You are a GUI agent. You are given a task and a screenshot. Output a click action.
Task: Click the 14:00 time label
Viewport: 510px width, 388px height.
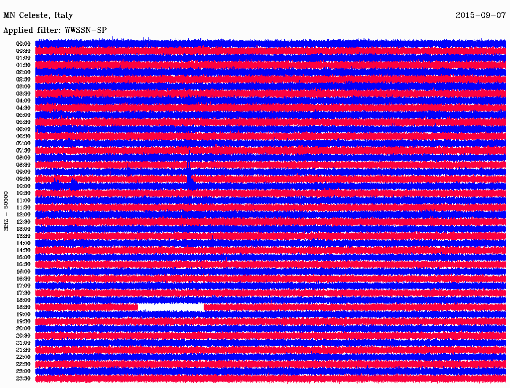(x=23, y=243)
